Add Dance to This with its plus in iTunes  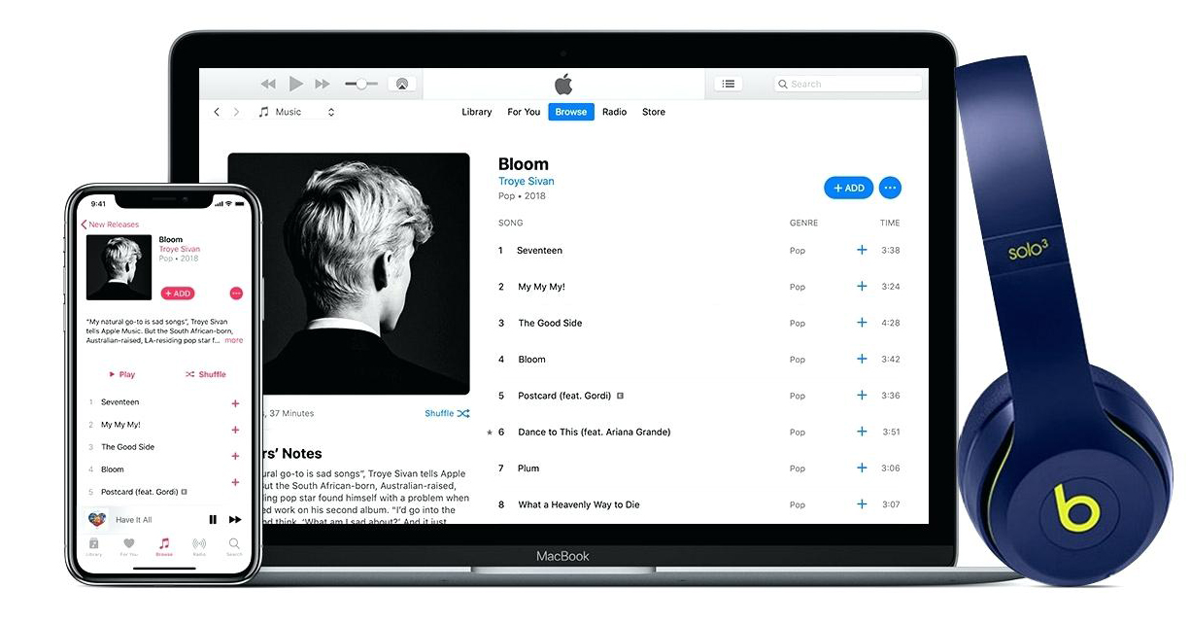coord(862,432)
